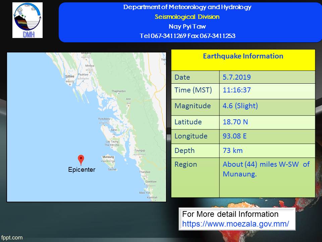Select the 'Date' label cell
The image size is (322, 242).
pos(195,77)
